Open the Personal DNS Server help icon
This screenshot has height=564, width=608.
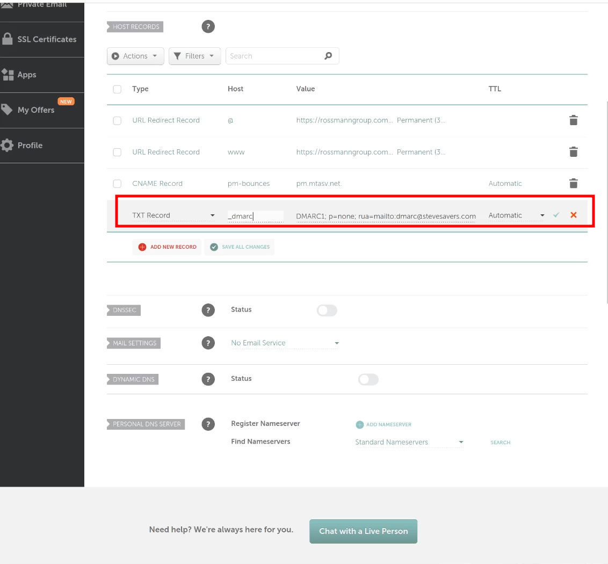coord(208,424)
